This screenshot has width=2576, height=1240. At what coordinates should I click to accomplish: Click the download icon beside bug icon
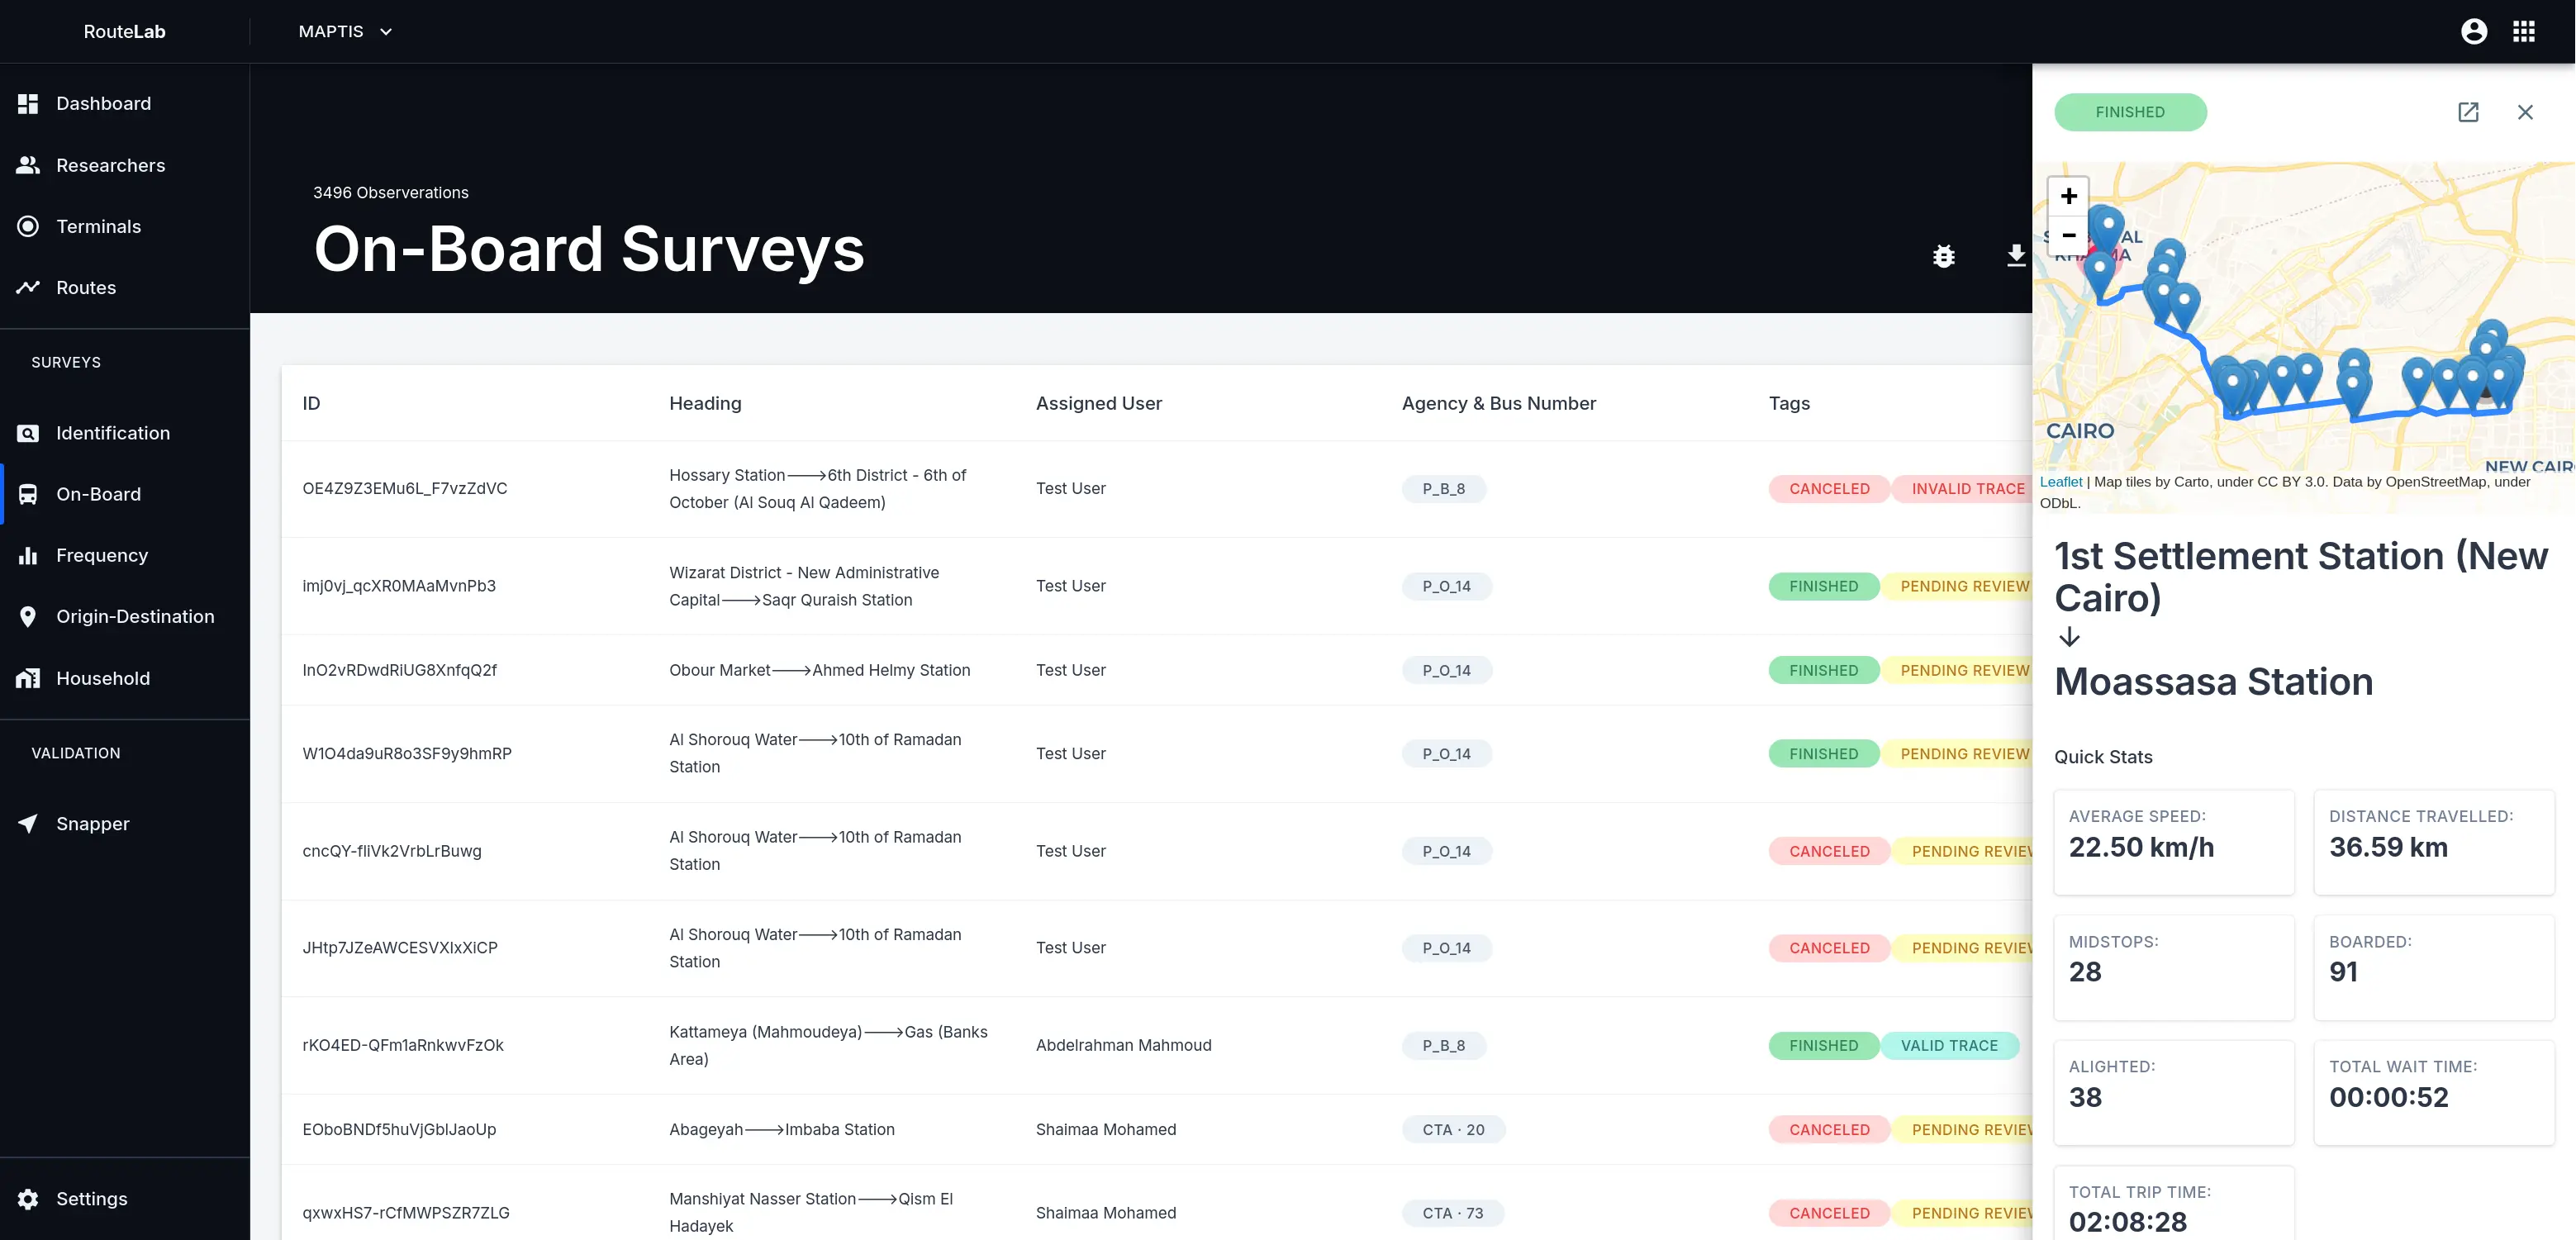(2015, 256)
